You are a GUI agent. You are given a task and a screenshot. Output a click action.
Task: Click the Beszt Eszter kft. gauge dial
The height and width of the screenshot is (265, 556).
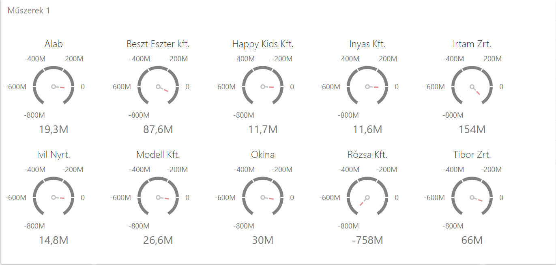tap(158, 86)
